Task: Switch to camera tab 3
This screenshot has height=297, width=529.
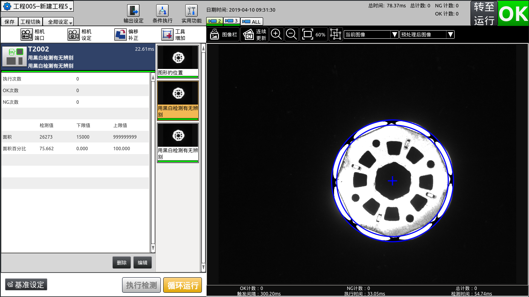Action: click(232, 21)
